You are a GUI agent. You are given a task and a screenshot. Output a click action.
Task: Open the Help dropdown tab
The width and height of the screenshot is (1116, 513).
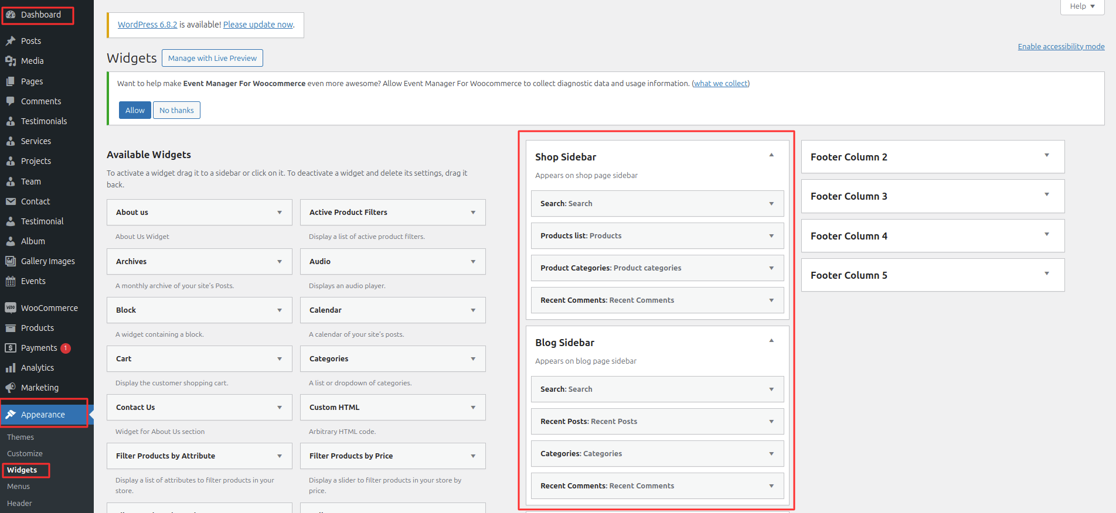click(1082, 6)
